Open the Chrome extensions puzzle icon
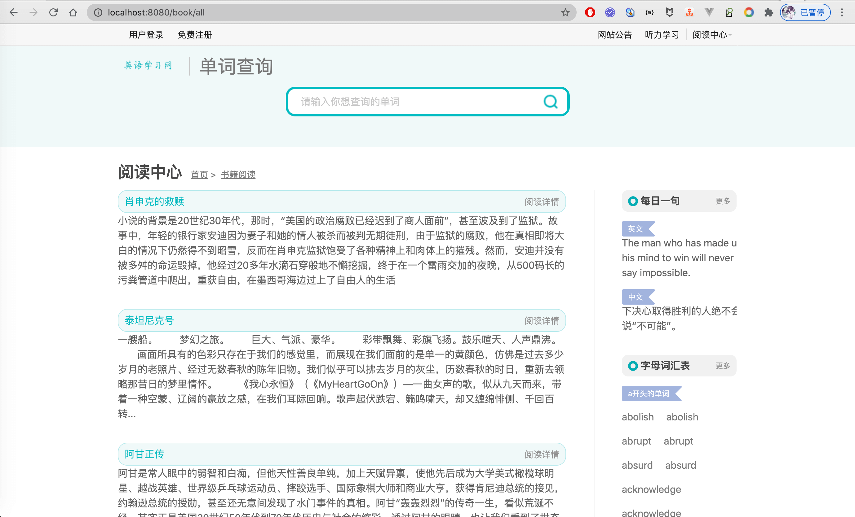This screenshot has height=517, width=855. (769, 12)
